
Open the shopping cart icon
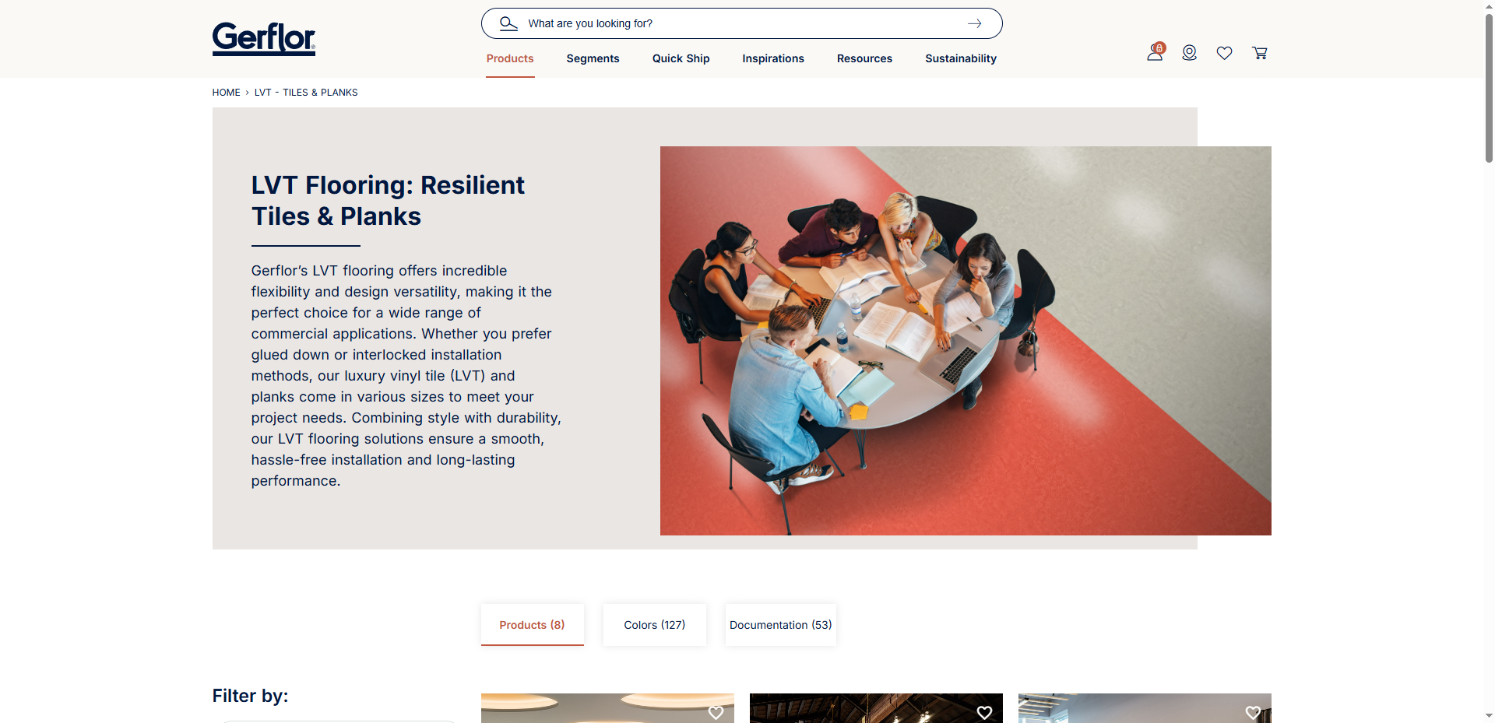point(1259,53)
